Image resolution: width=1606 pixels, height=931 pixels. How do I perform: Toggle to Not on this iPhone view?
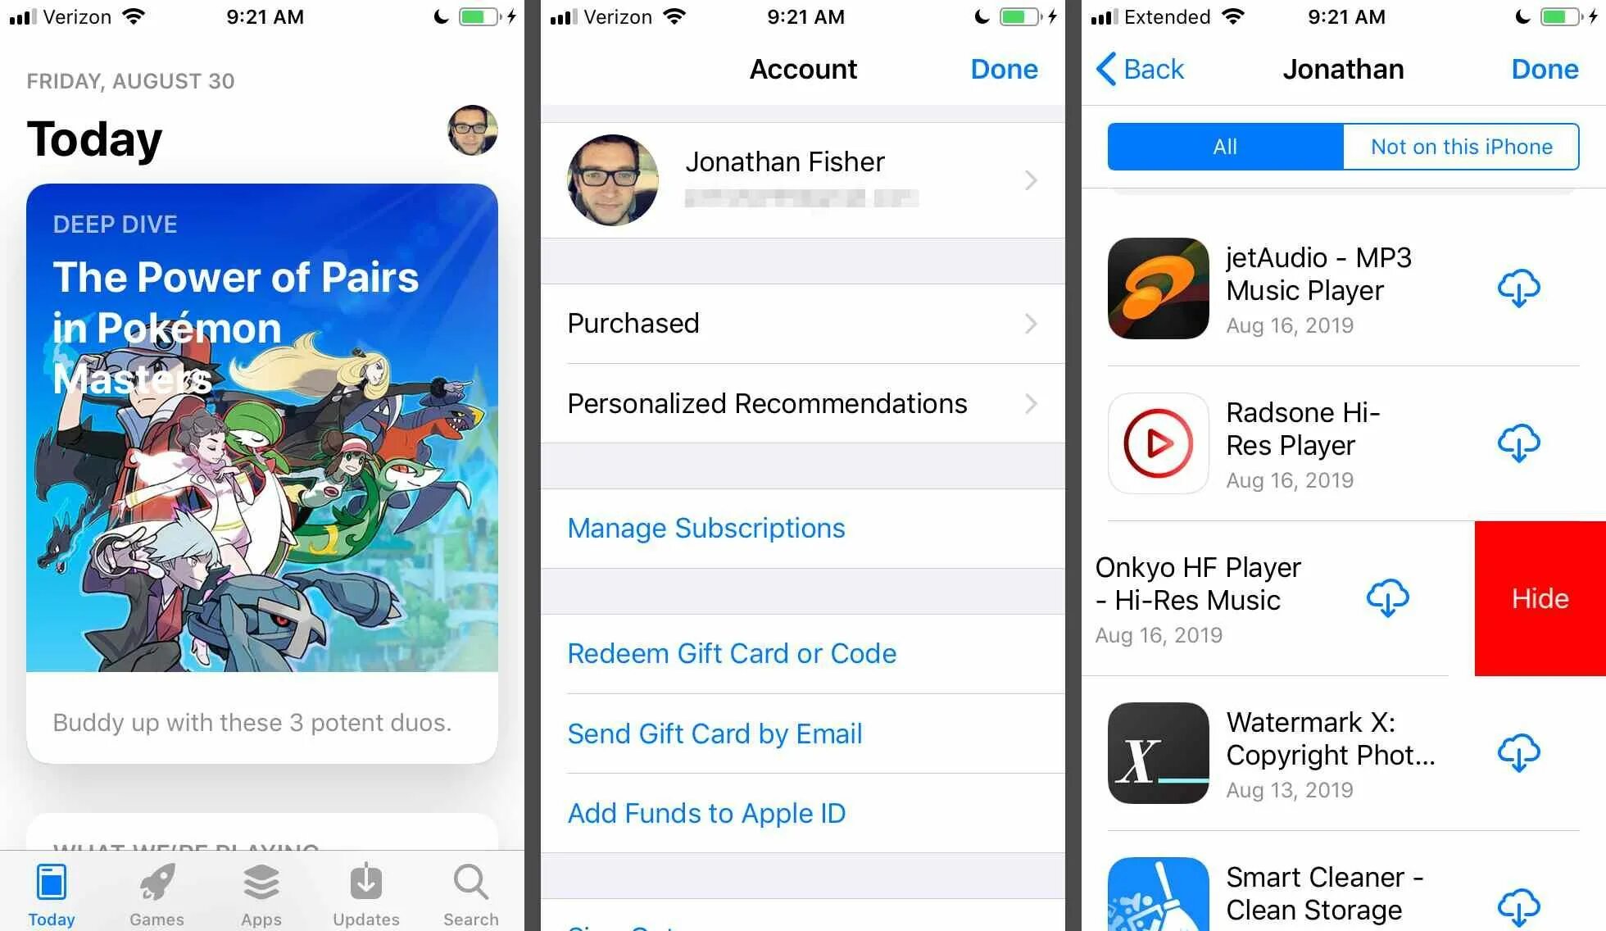click(x=1461, y=145)
